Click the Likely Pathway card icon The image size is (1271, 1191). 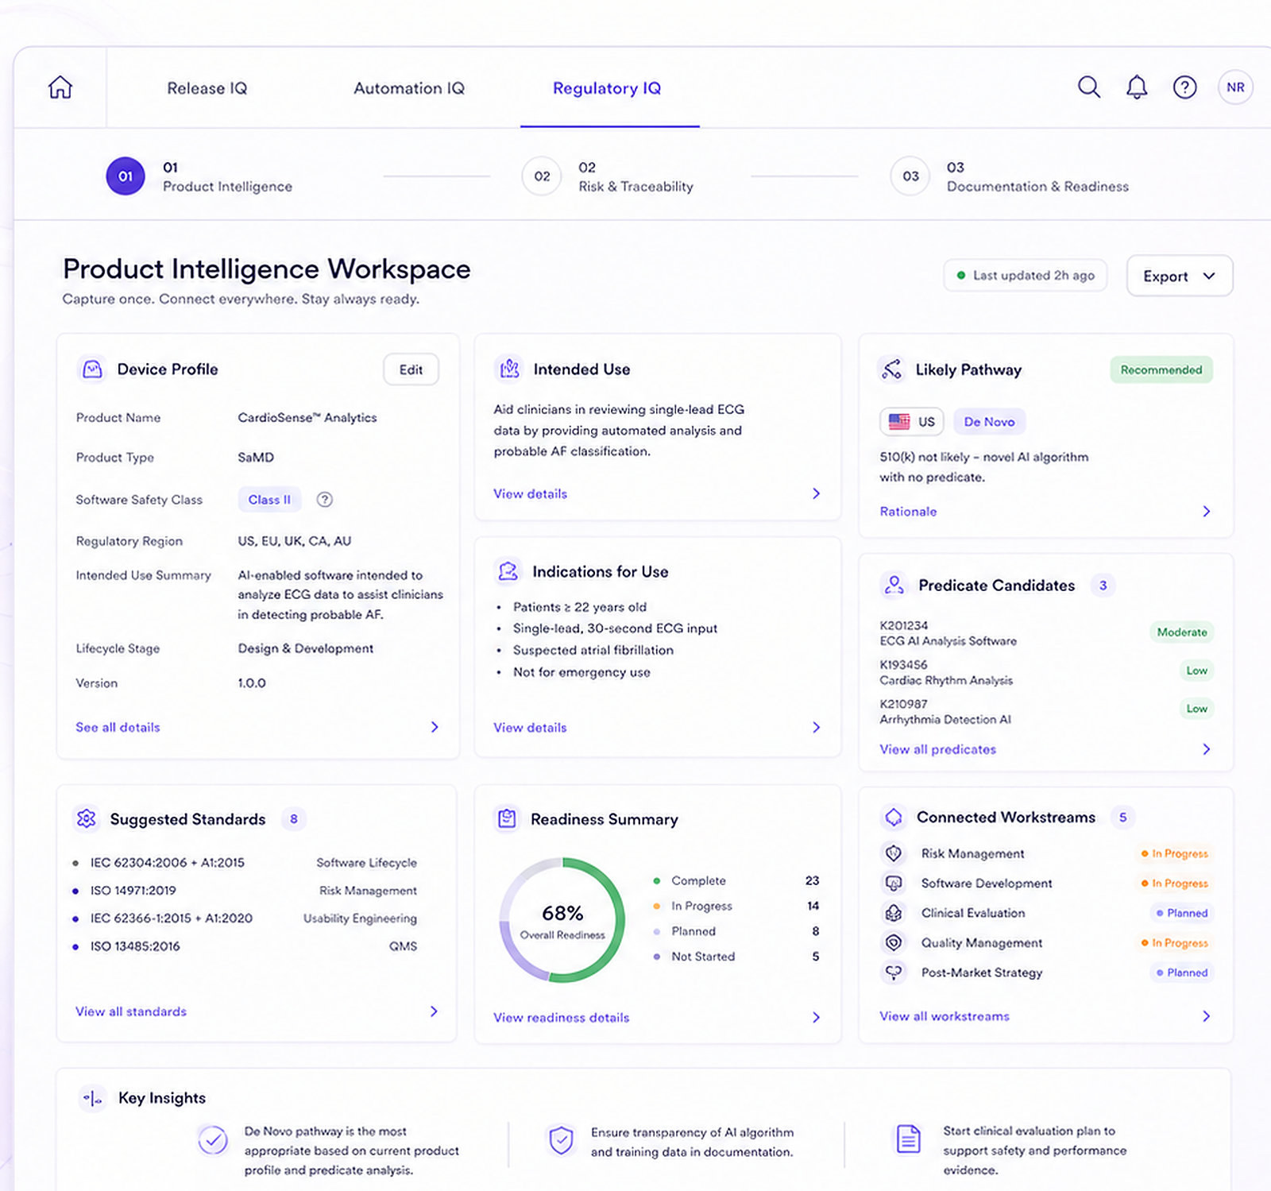coord(892,369)
